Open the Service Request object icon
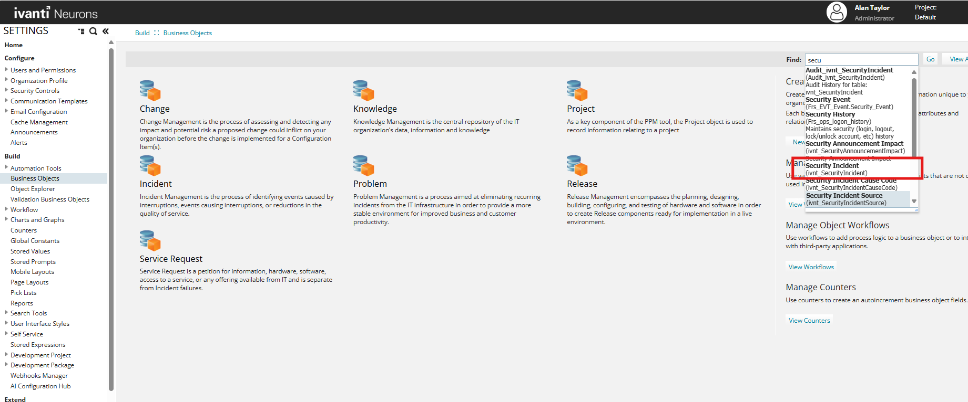The height and width of the screenshot is (402, 968). [x=150, y=240]
